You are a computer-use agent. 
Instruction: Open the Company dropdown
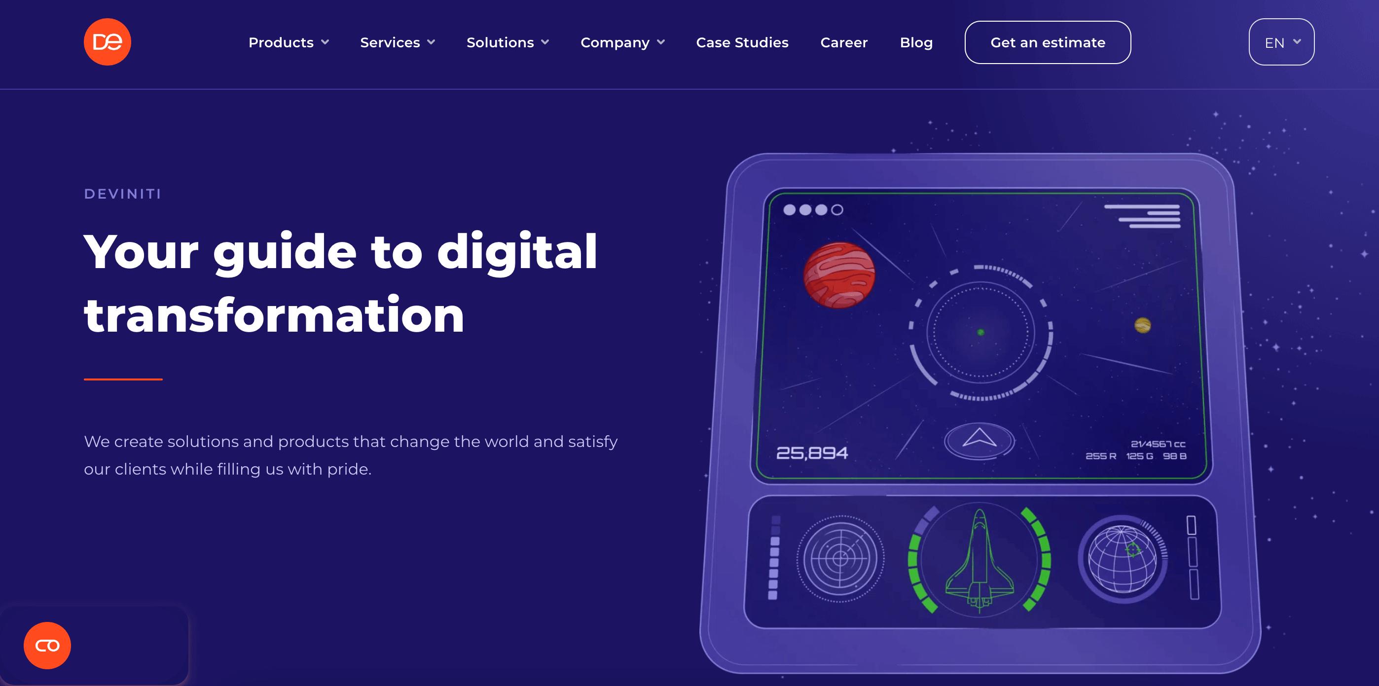coord(623,42)
